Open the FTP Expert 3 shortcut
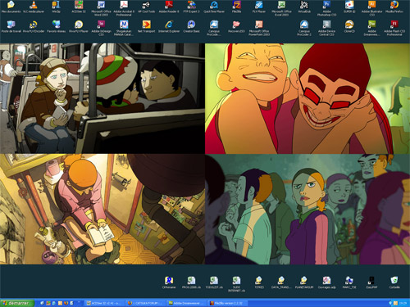 click(191, 7)
